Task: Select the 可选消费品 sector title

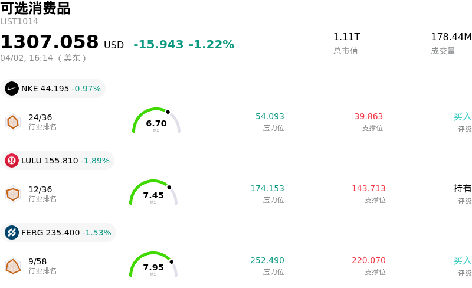Action: coord(35,8)
